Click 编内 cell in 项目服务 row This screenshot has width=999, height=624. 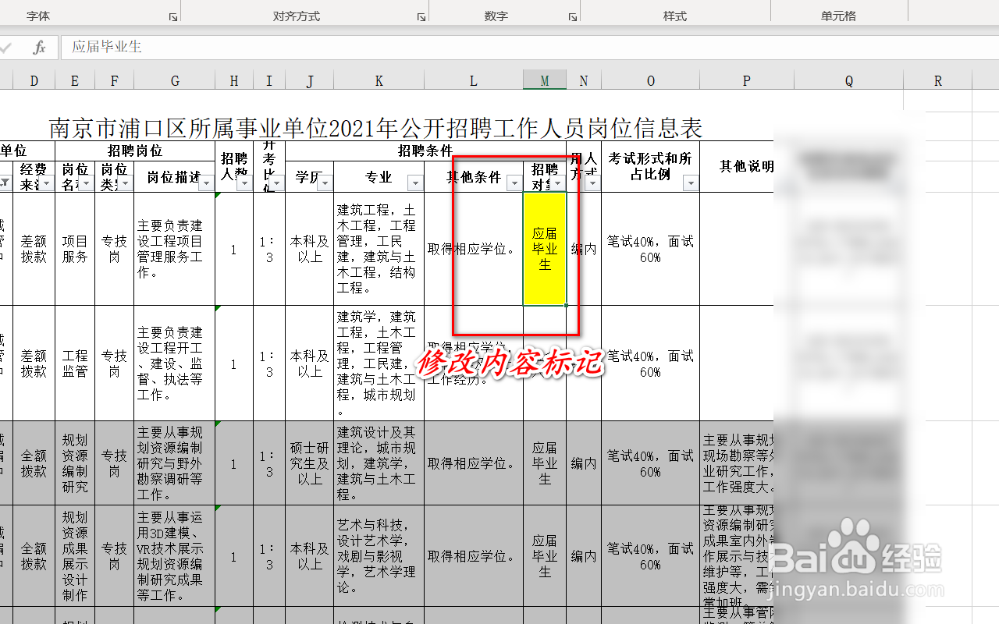[584, 249]
